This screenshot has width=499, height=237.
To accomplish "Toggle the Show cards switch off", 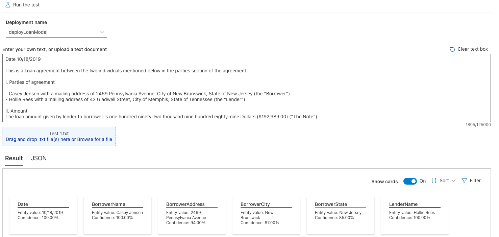I will pyautogui.click(x=410, y=181).
